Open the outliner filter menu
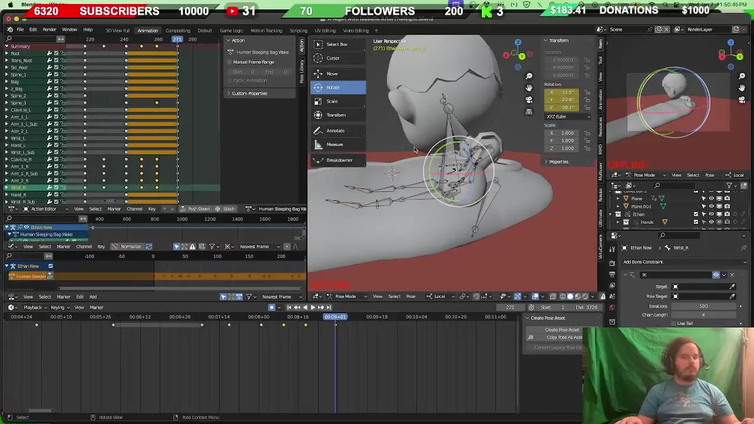Screen dimensions: 754x424 point(730,185)
